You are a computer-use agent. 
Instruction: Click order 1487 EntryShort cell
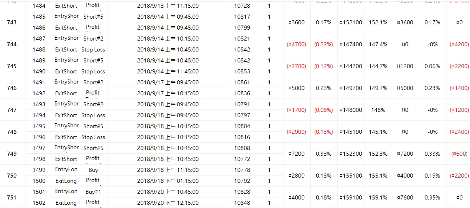(66, 39)
